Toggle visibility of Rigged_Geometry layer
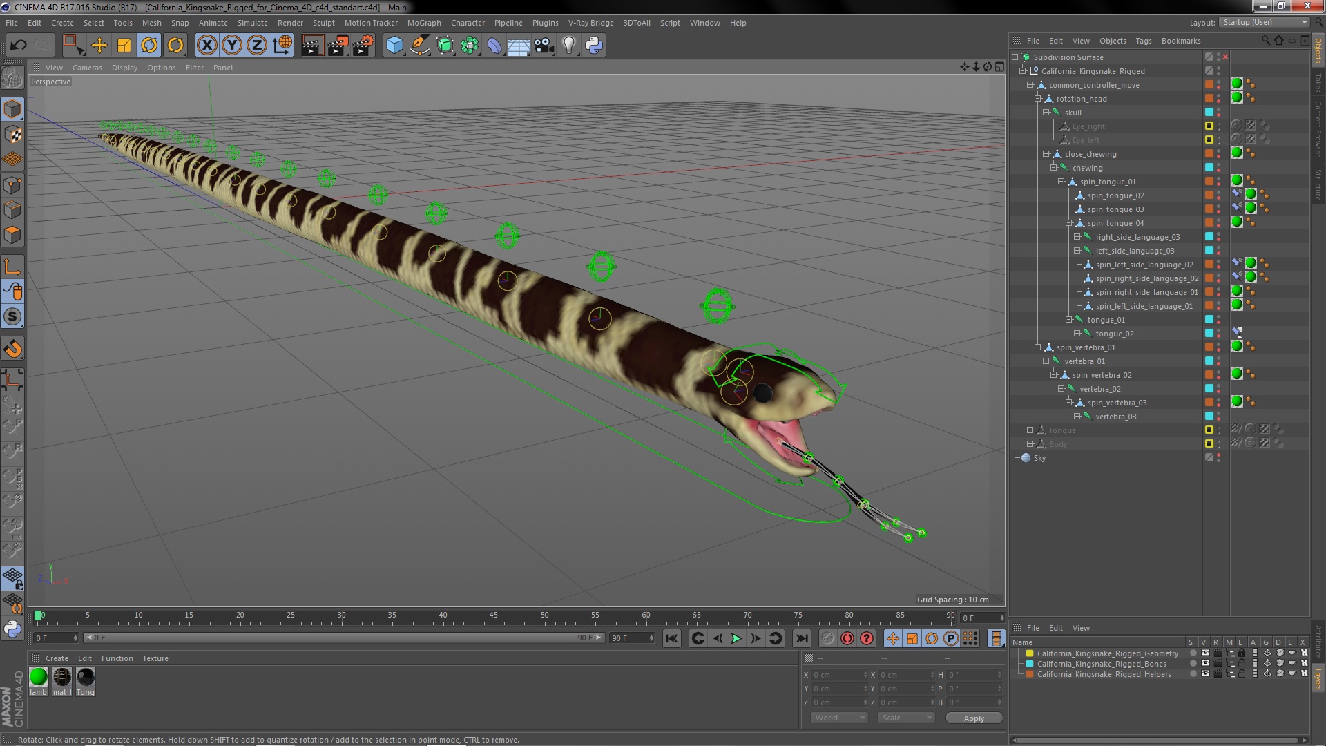This screenshot has height=746, width=1326. coord(1205,653)
